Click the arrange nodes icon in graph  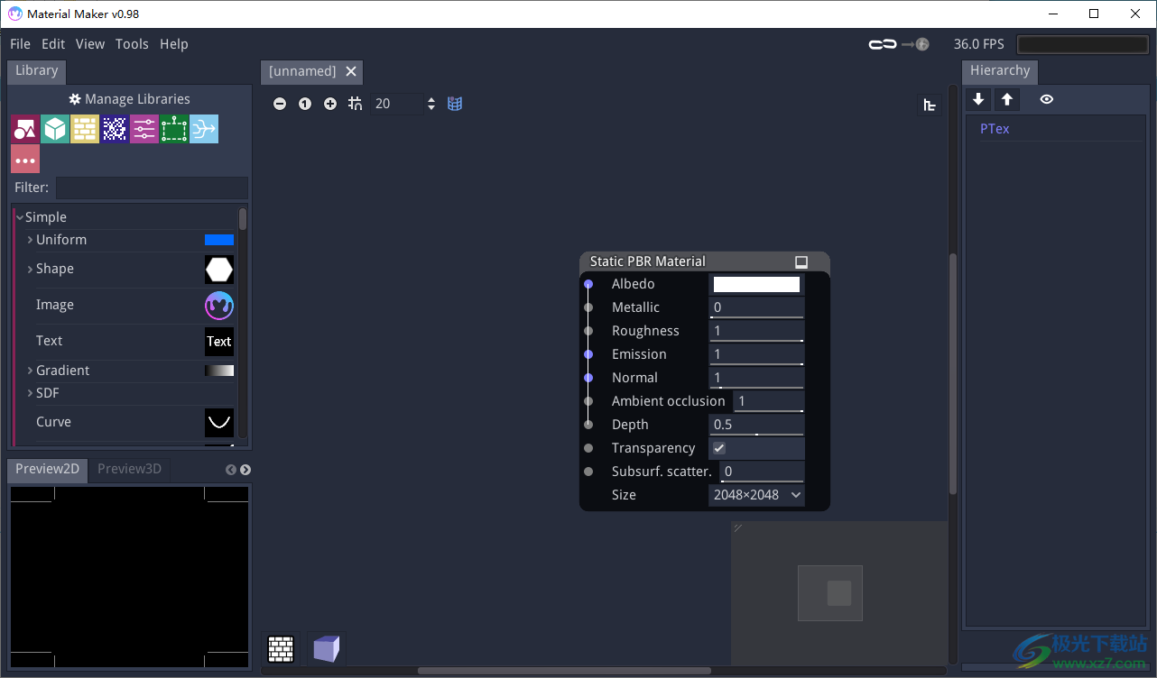click(x=930, y=105)
